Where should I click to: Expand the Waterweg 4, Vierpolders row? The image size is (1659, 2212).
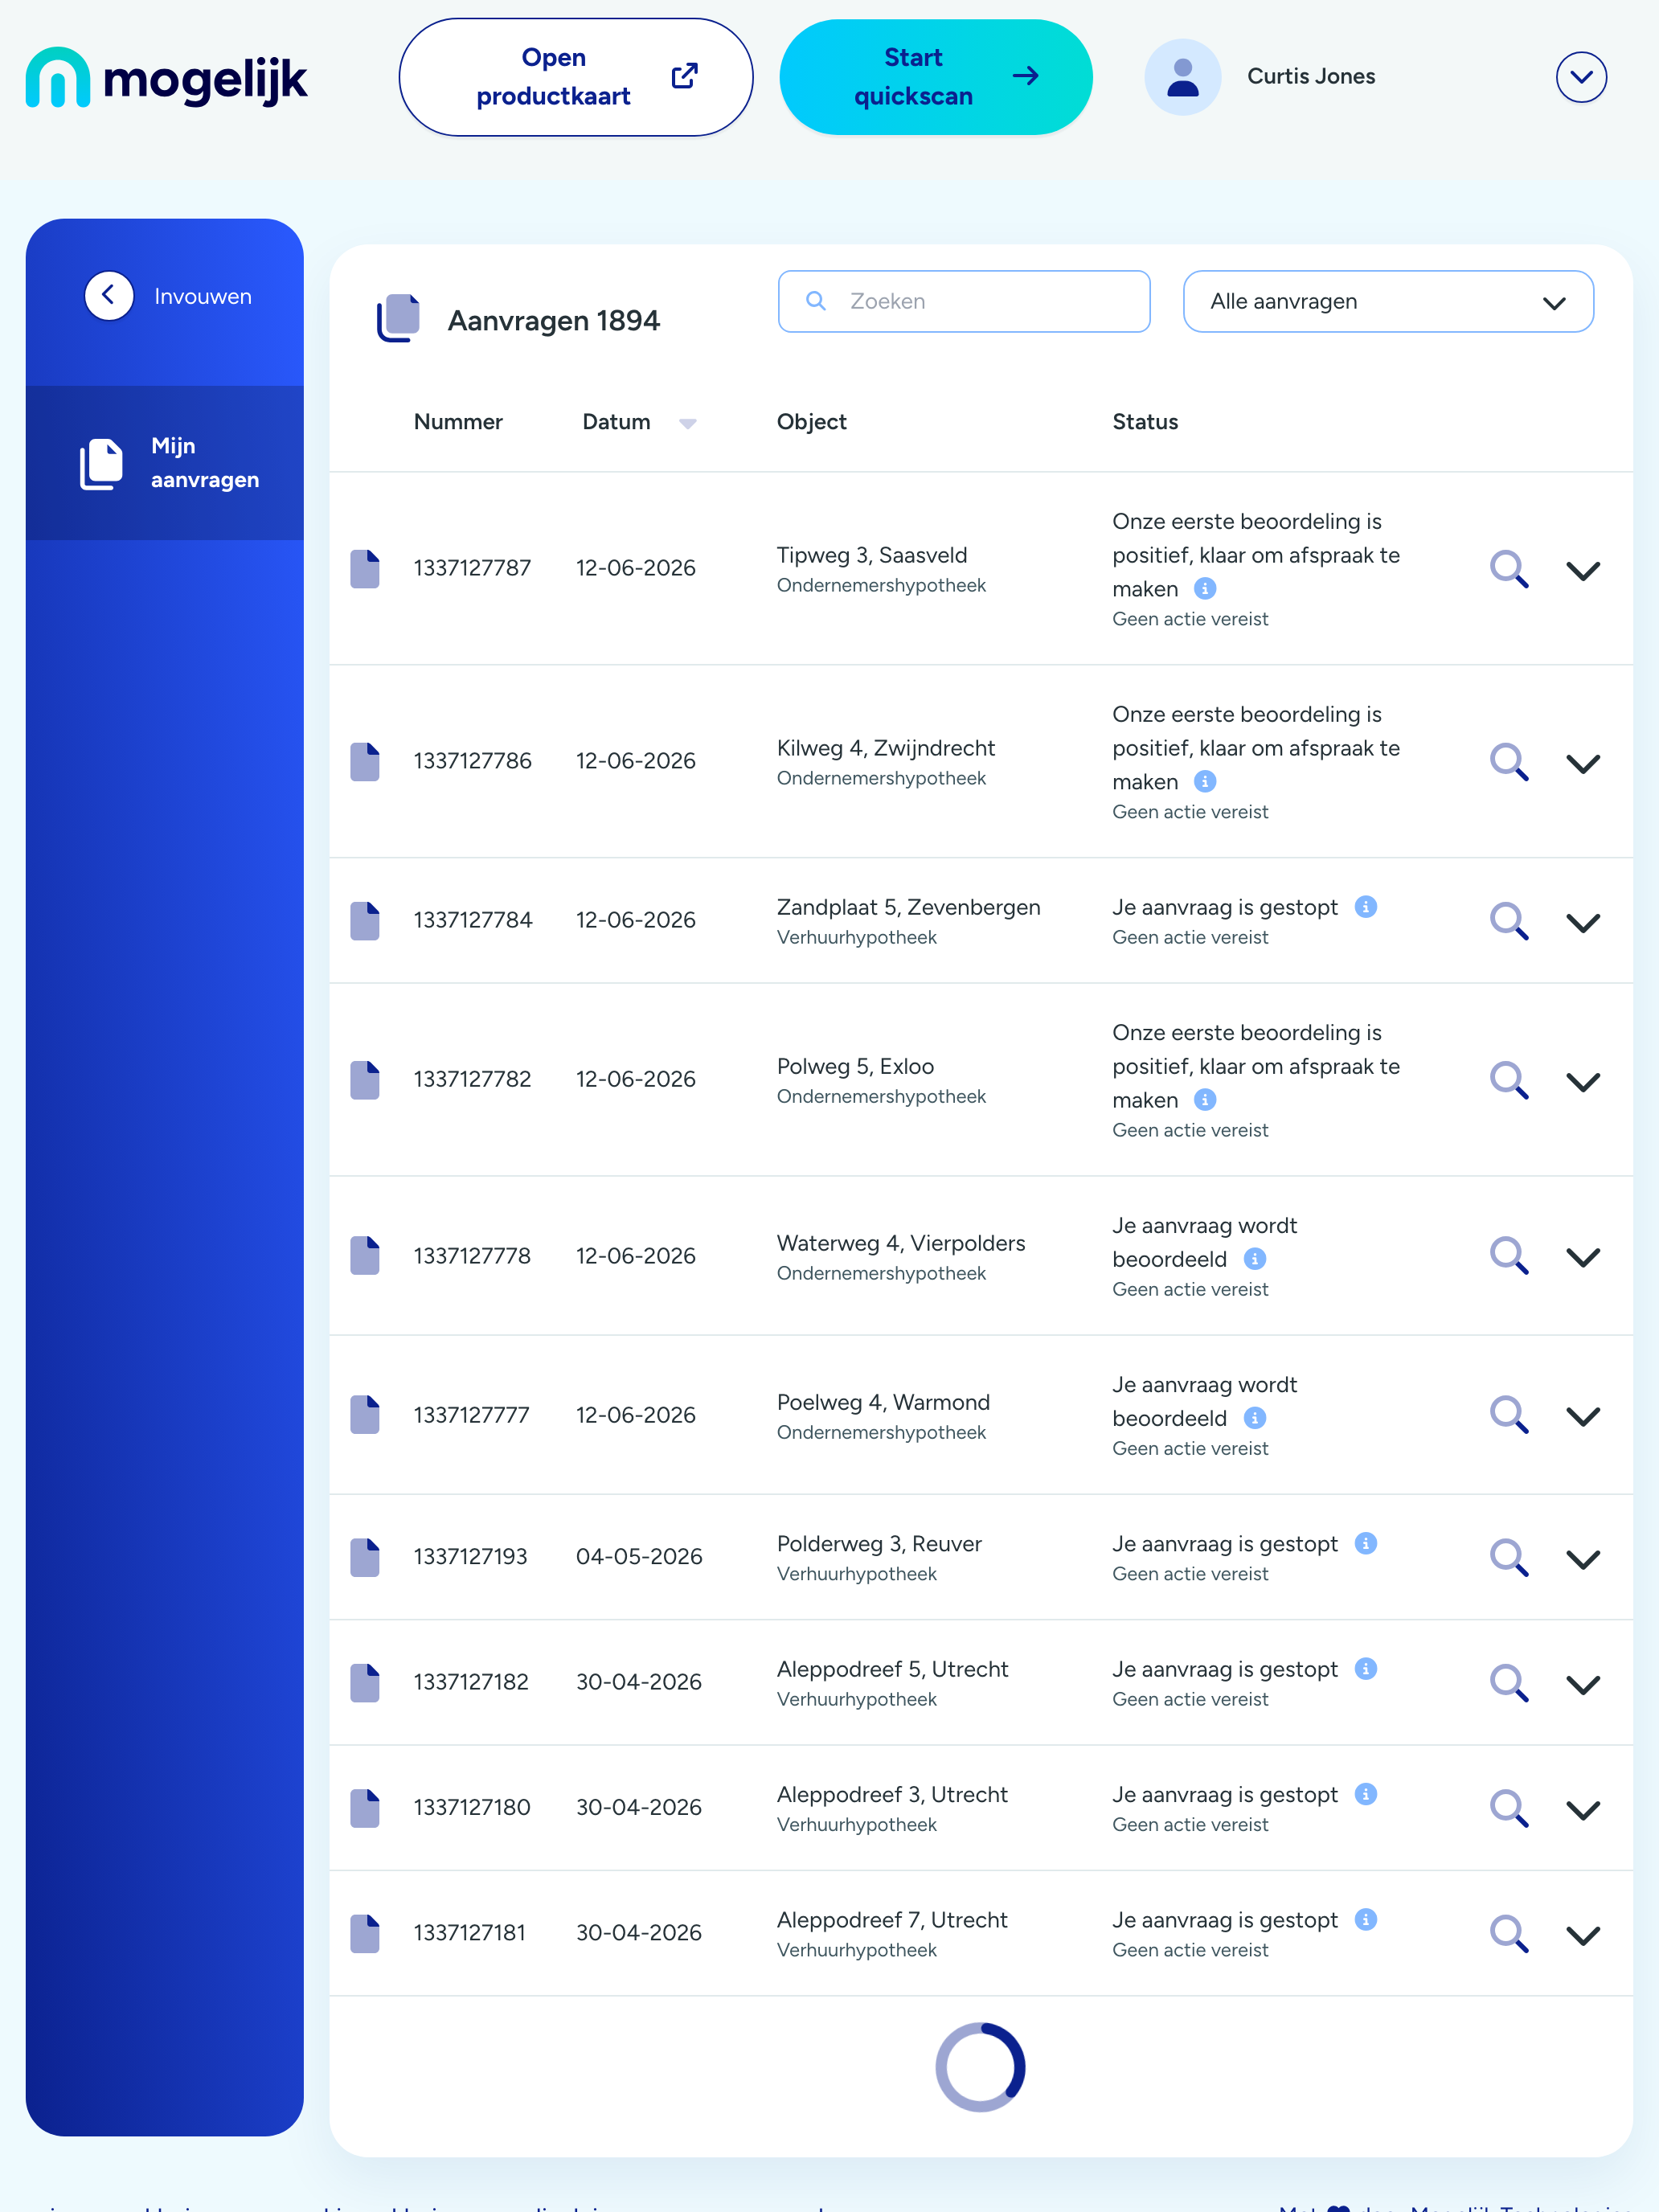1582,1257
